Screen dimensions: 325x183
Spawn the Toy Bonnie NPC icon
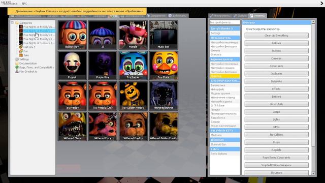click(x=133, y=66)
